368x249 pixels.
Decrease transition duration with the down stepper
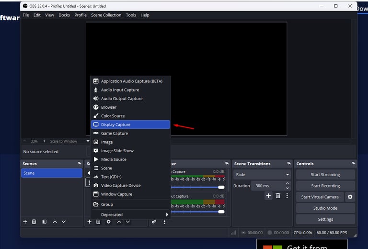click(287, 188)
